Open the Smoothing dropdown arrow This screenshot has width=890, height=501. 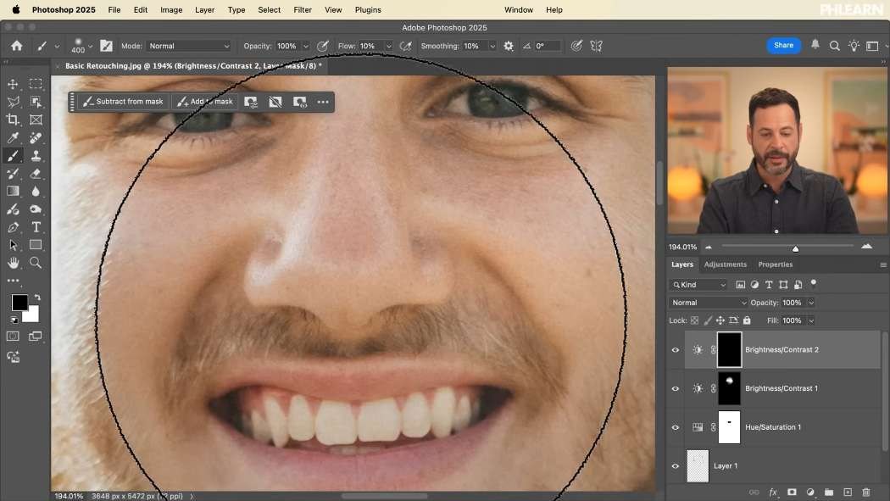click(x=492, y=46)
